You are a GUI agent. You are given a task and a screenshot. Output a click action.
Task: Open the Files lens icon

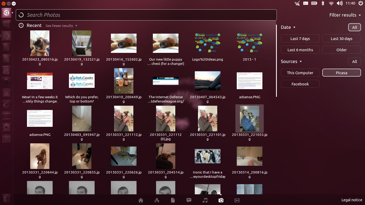[173, 200]
